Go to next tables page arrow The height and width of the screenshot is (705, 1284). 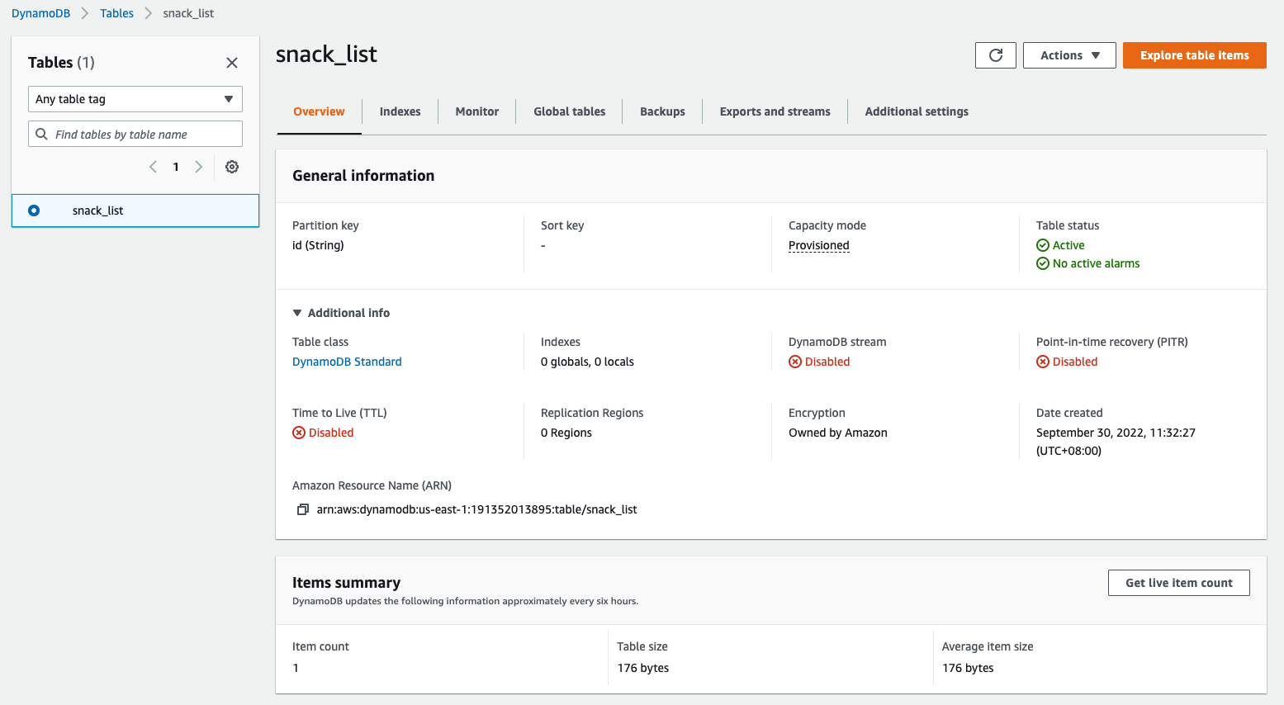pyautogui.click(x=198, y=167)
